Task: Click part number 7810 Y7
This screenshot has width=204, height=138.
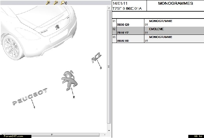Action: coord(123,32)
